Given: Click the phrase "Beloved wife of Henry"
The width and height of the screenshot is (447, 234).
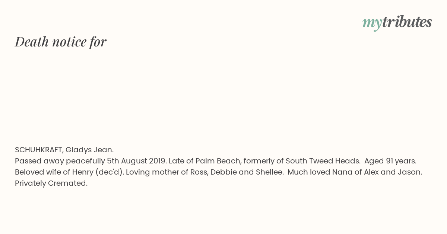Looking at the screenshot, I should (54, 172).
